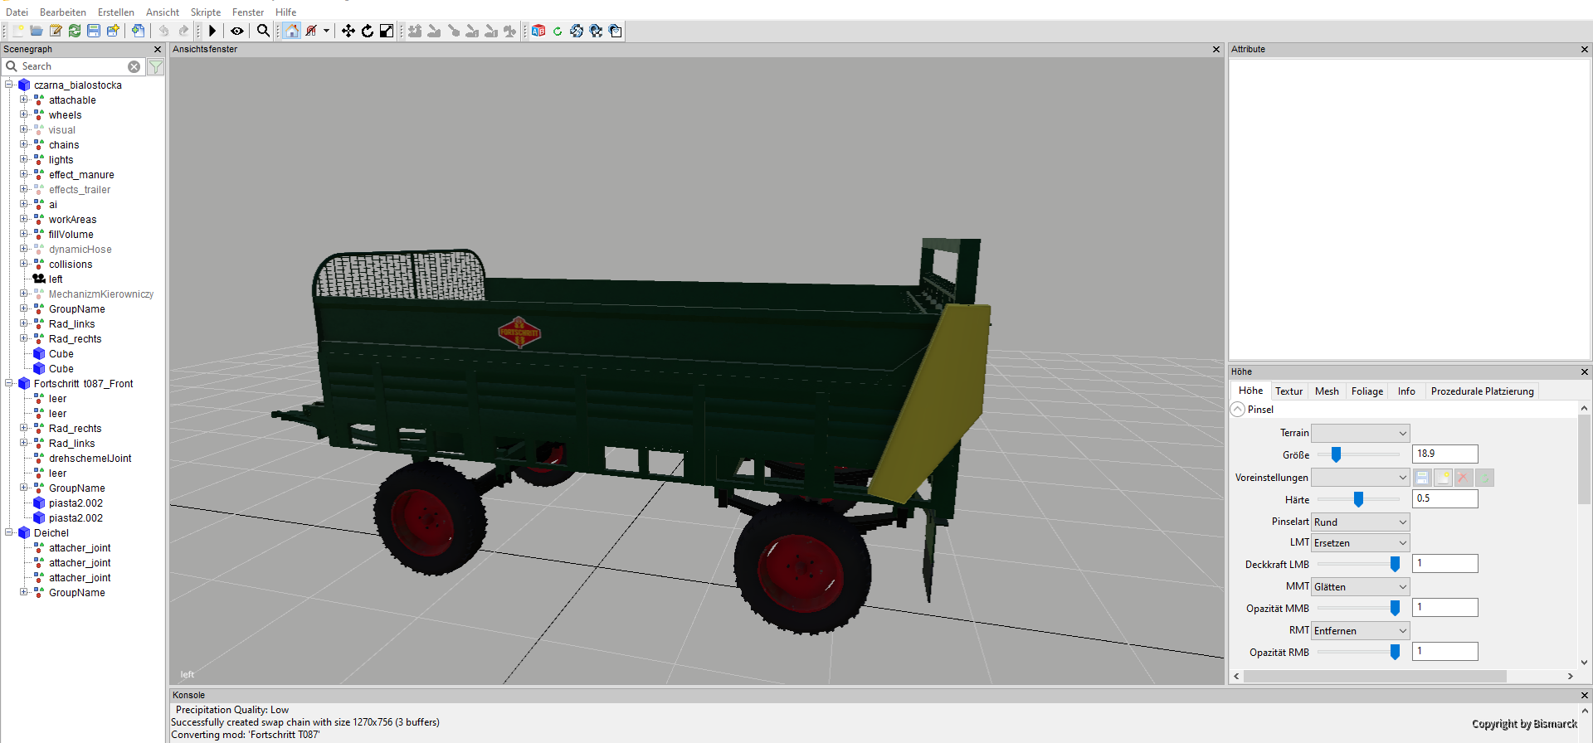The width and height of the screenshot is (1593, 743).
Task: Select the drehschemelJoint tree item
Action: (x=90, y=459)
